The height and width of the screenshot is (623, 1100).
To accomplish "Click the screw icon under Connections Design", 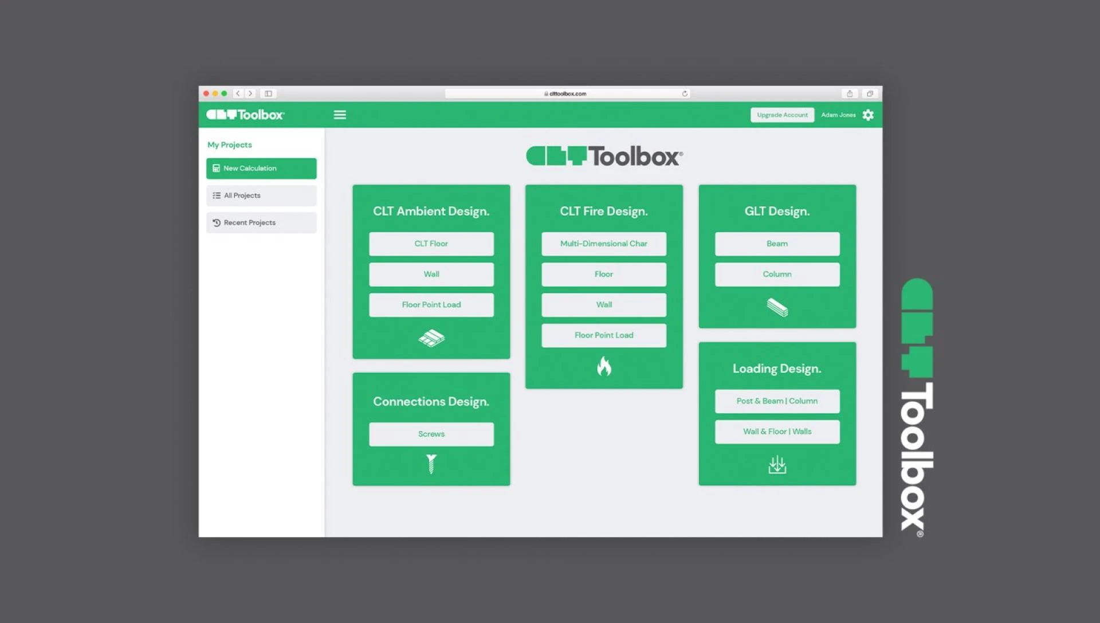I will click(431, 464).
